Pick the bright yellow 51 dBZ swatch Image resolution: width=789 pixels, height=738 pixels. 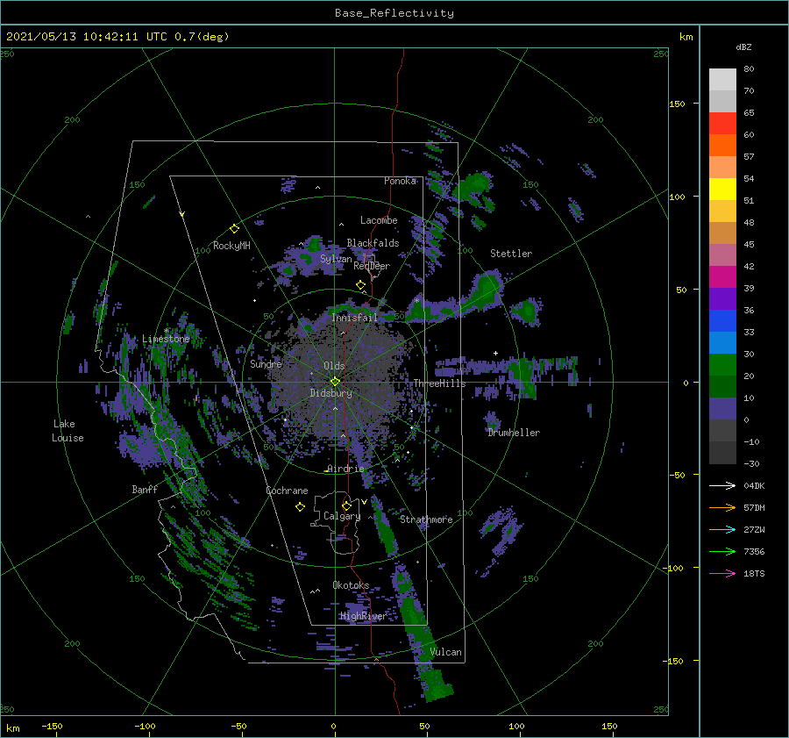click(x=722, y=190)
